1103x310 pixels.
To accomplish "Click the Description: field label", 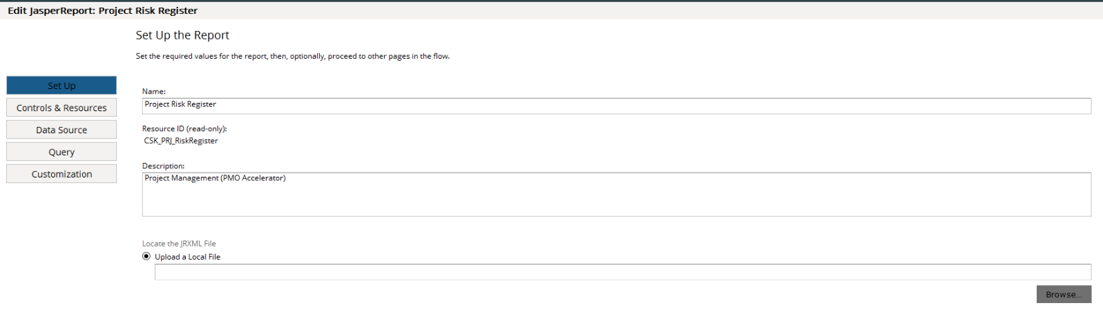I will coord(164,166).
